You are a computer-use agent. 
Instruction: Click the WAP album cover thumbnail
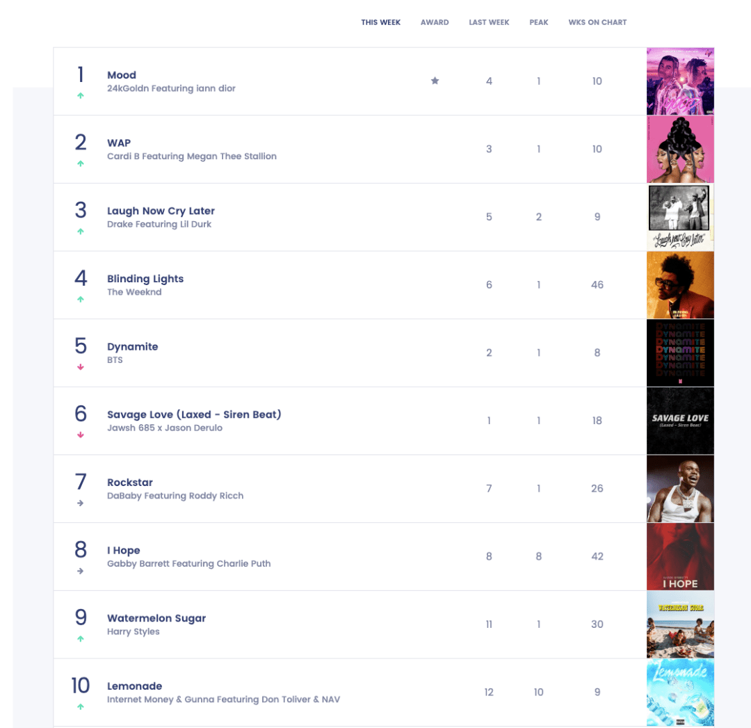point(680,149)
